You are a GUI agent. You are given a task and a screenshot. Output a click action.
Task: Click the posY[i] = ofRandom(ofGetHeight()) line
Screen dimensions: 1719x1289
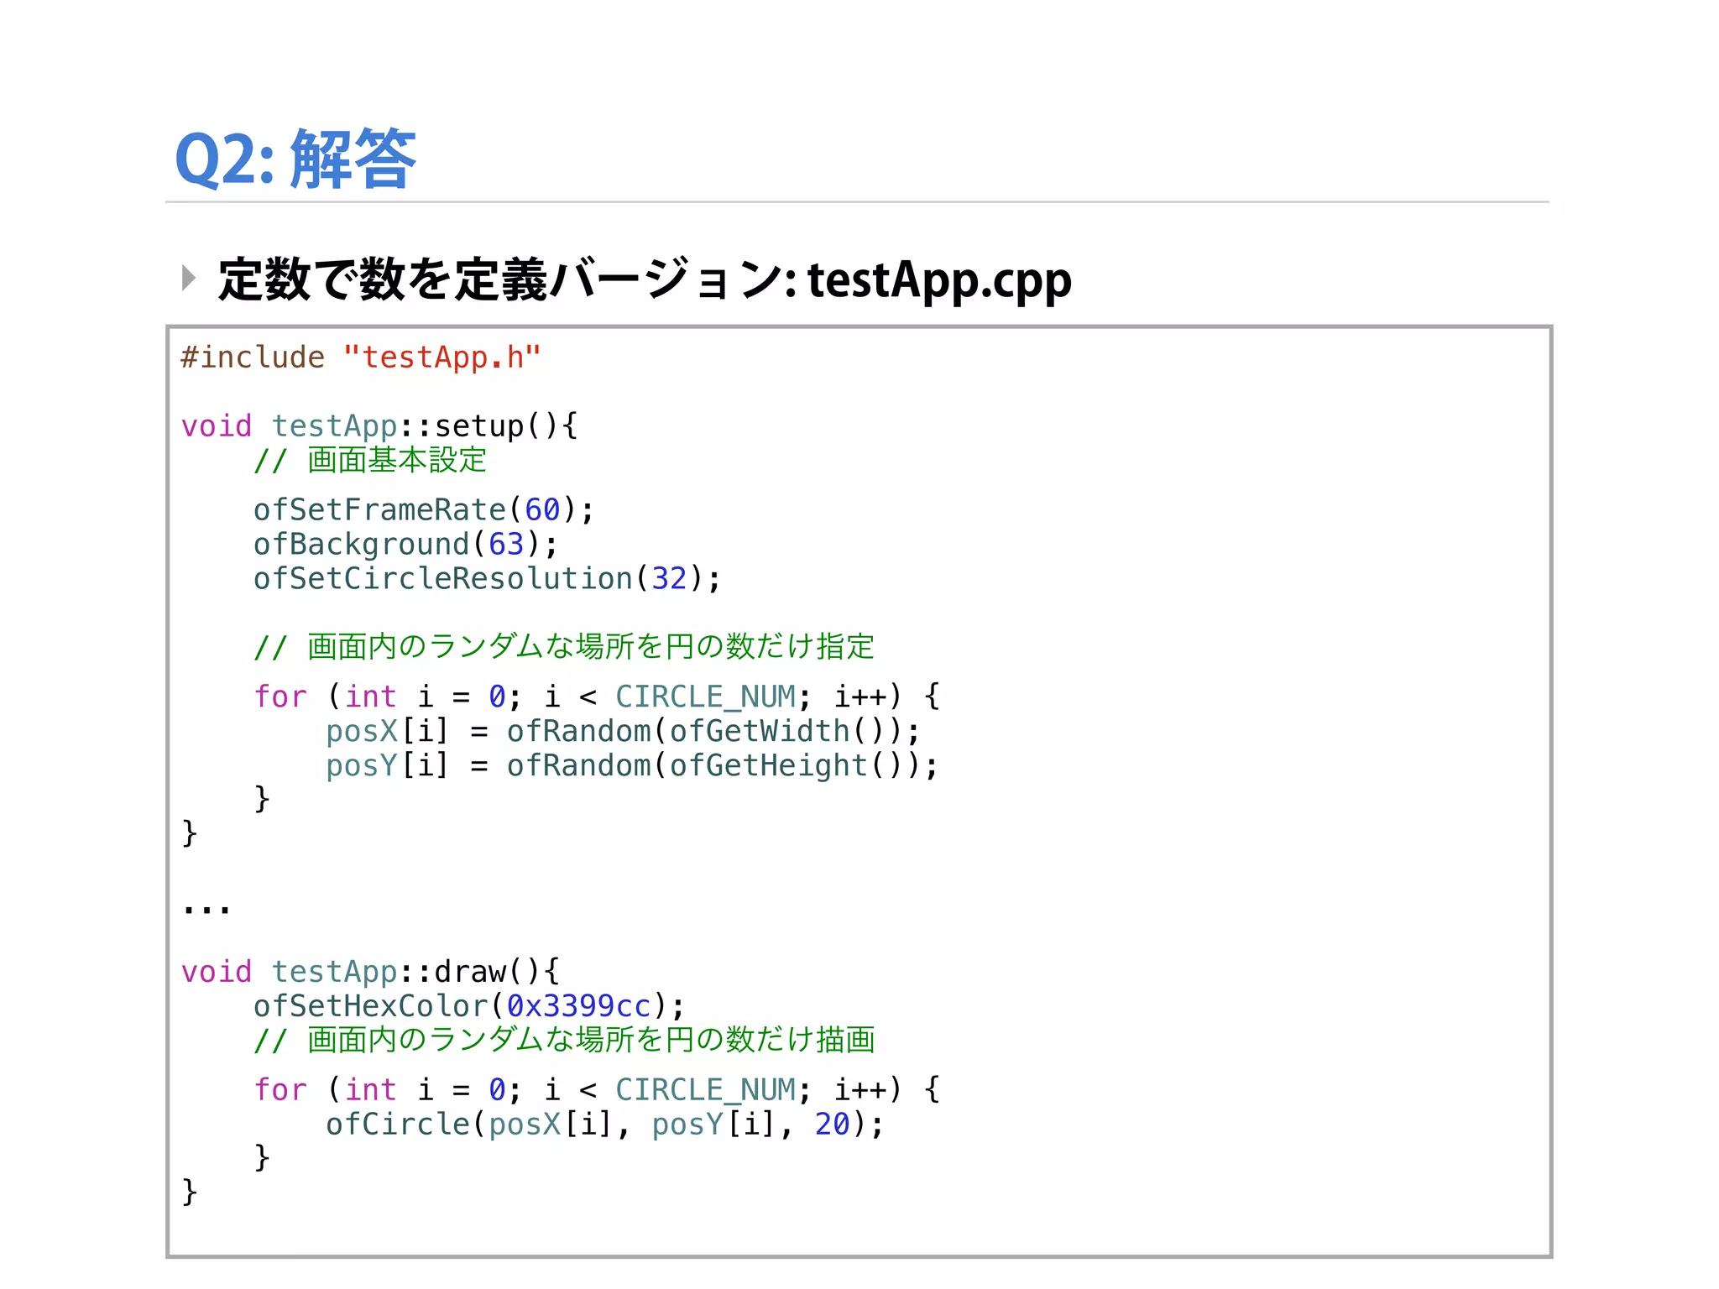632,765
